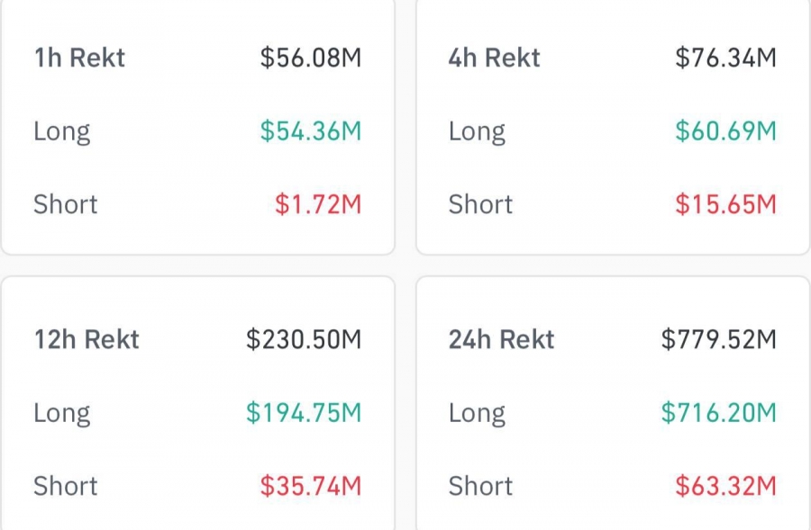Click the 24h Long value $716.20M
This screenshot has height=530, width=811.
point(718,413)
